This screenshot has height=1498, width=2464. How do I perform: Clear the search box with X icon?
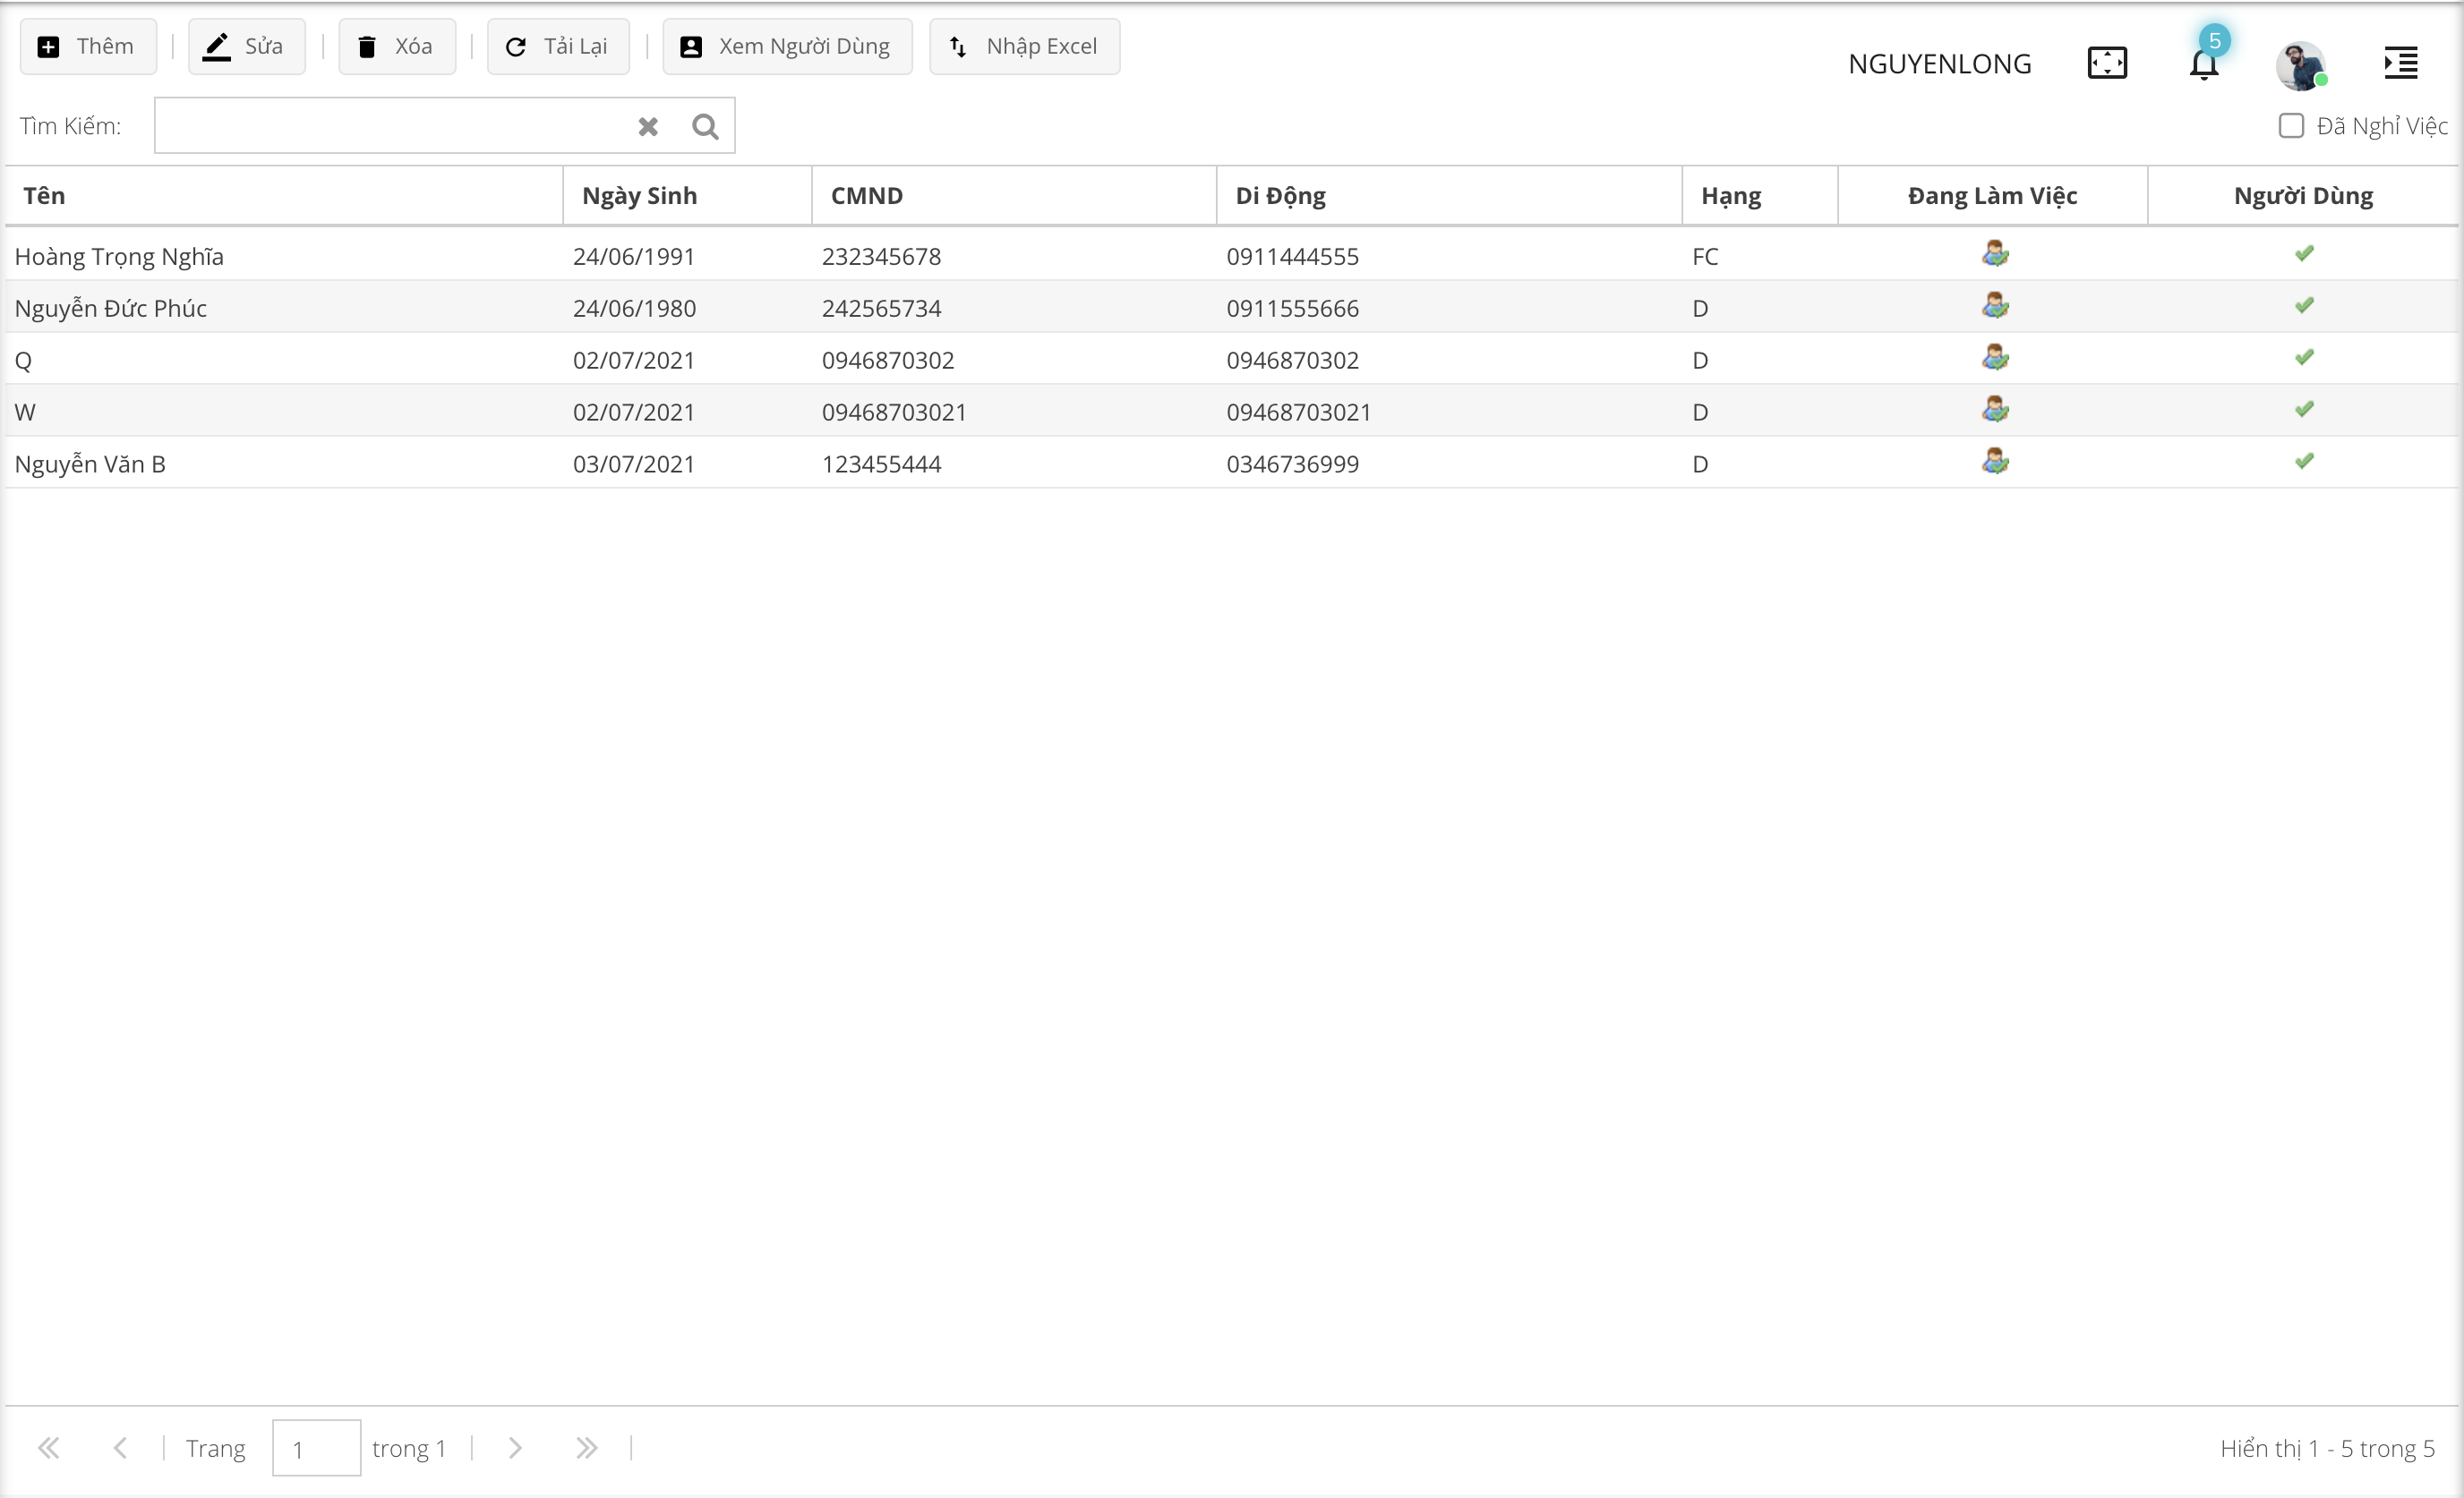coord(648,127)
